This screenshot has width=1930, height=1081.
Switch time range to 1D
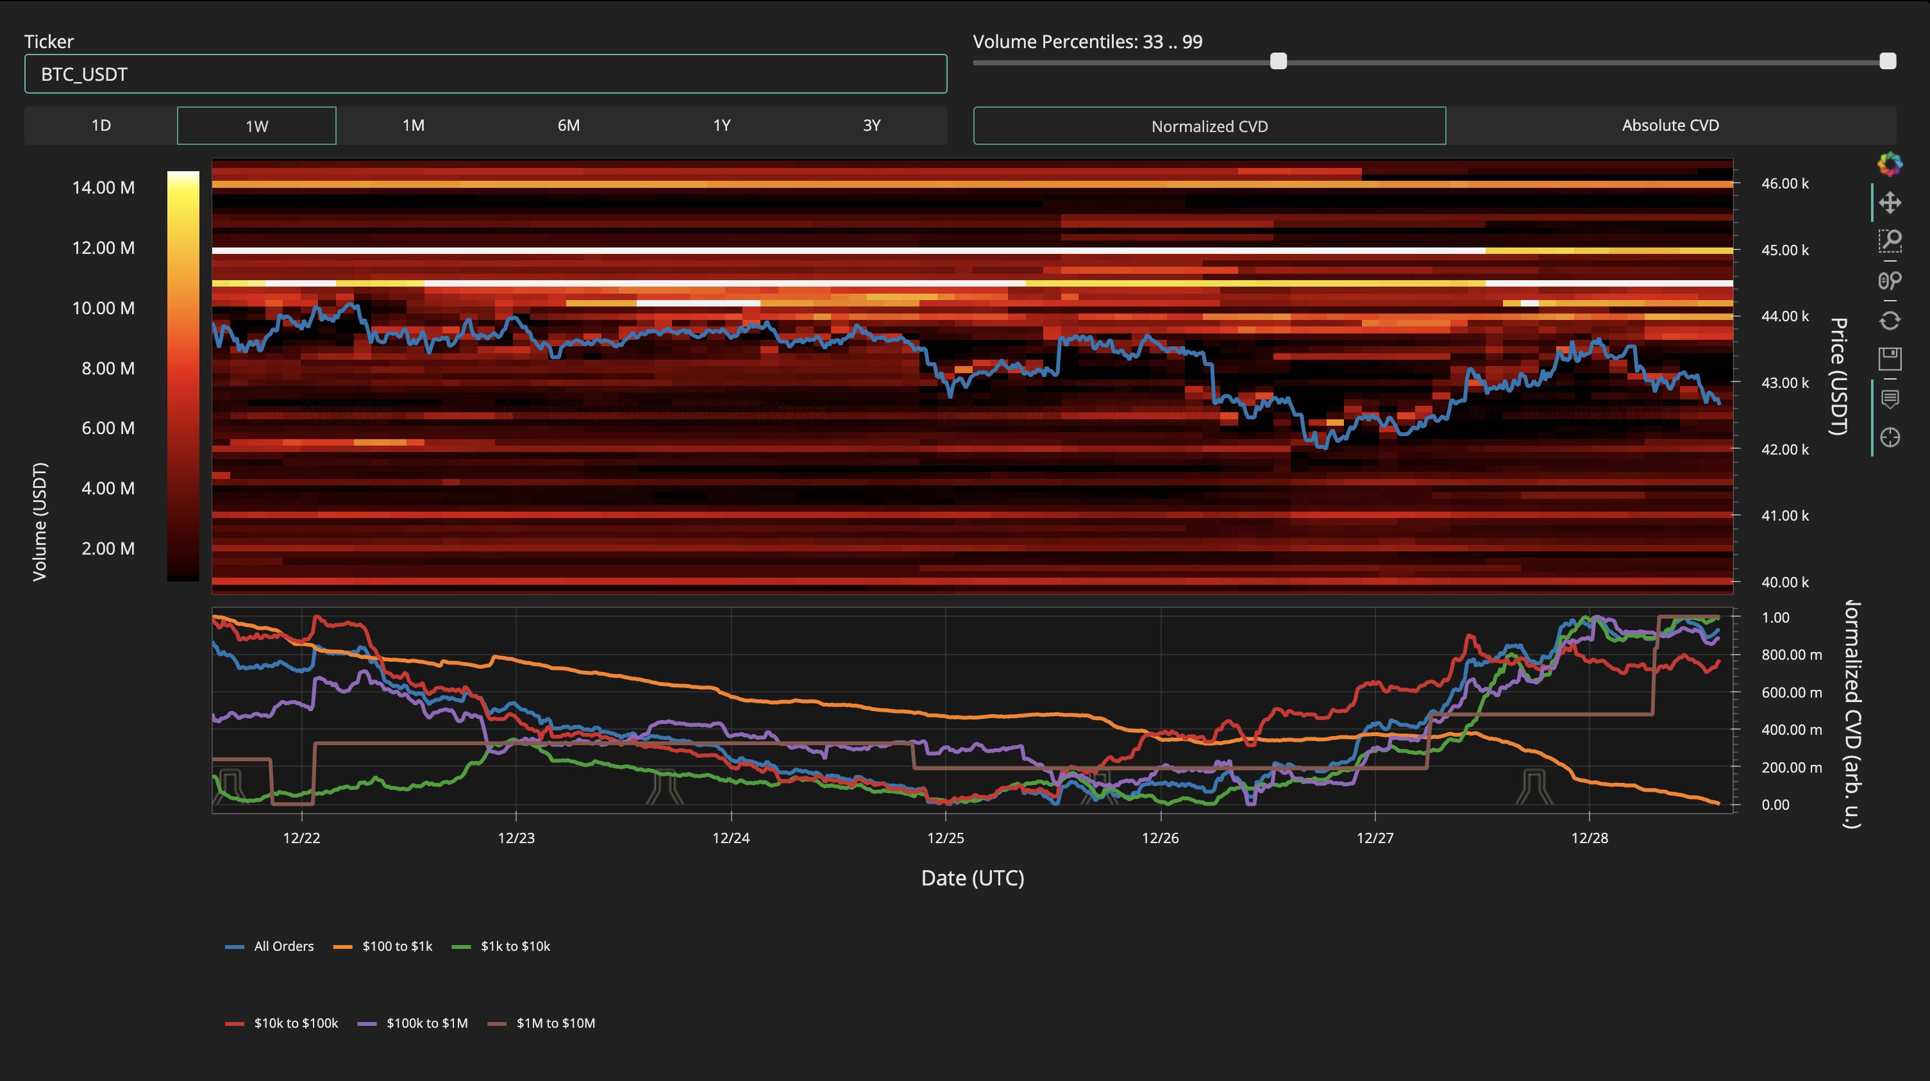click(x=101, y=125)
